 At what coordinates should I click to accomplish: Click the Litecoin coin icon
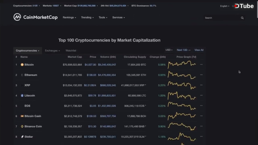pyautogui.click(x=22, y=95)
